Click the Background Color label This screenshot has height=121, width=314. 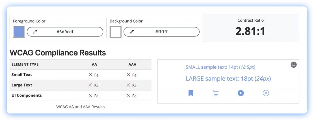point(126,21)
